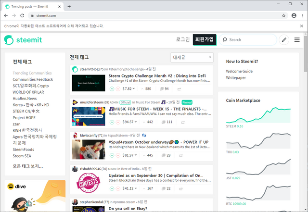Open the hamburger menu icon
This screenshot has width=308, height=212.
pyautogui.click(x=297, y=40)
